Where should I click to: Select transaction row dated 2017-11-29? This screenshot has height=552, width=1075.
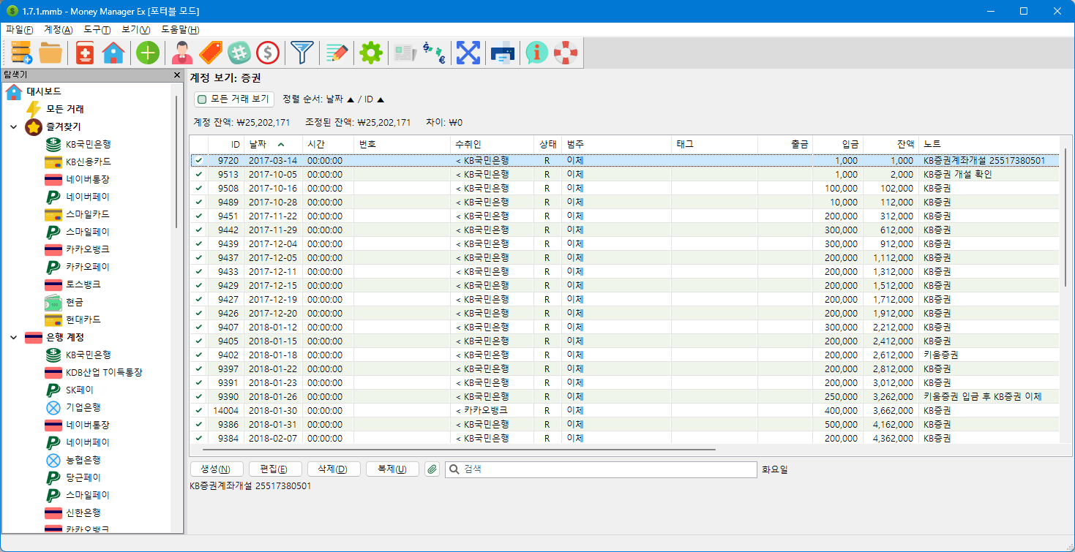tap(623, 230)
